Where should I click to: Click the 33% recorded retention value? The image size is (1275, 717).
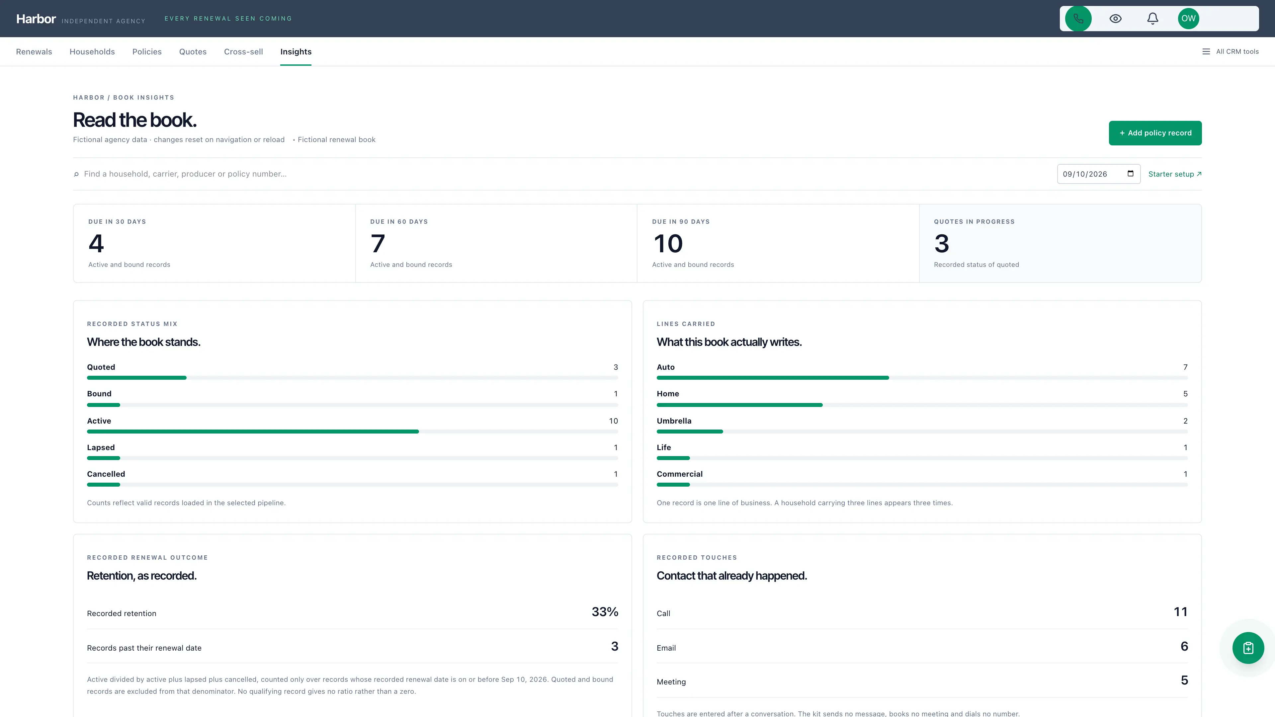pyautogui.click(x=605, y=612)
